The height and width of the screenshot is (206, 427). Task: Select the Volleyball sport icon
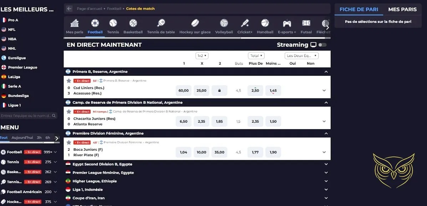pyautogui.click(x=224, y=26)
